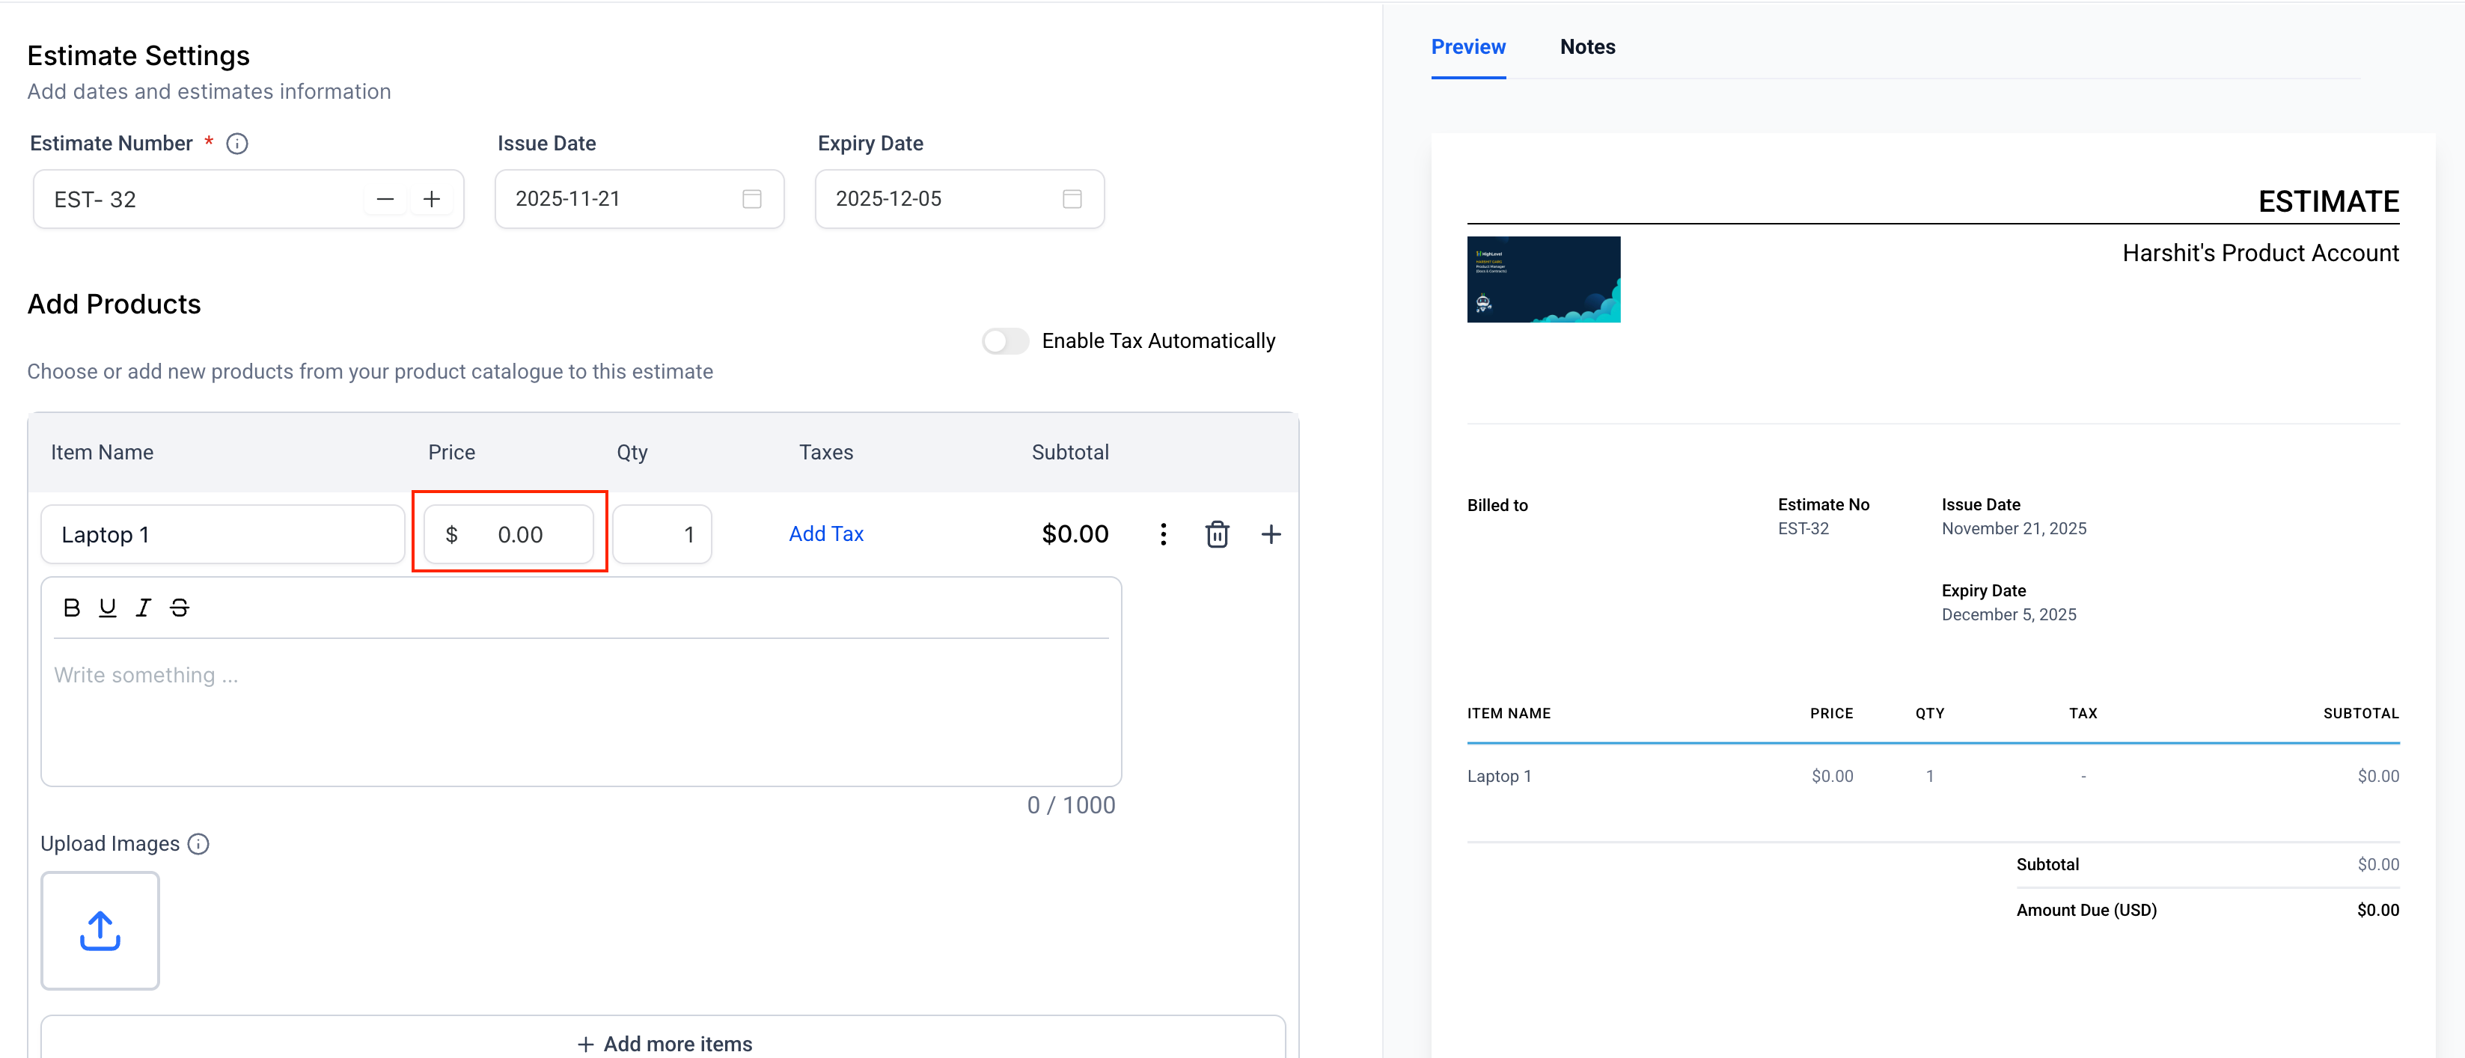Open the Expiry Date calendar picker

click(1072, 199)
